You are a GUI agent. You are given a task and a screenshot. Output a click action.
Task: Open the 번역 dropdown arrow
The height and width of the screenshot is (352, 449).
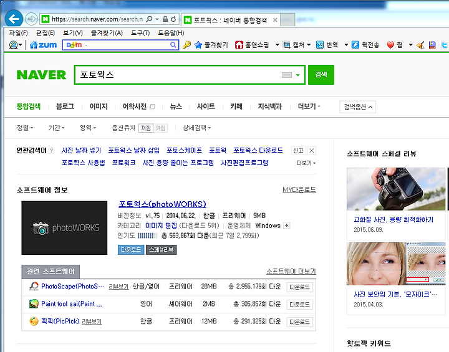[346, 45]
